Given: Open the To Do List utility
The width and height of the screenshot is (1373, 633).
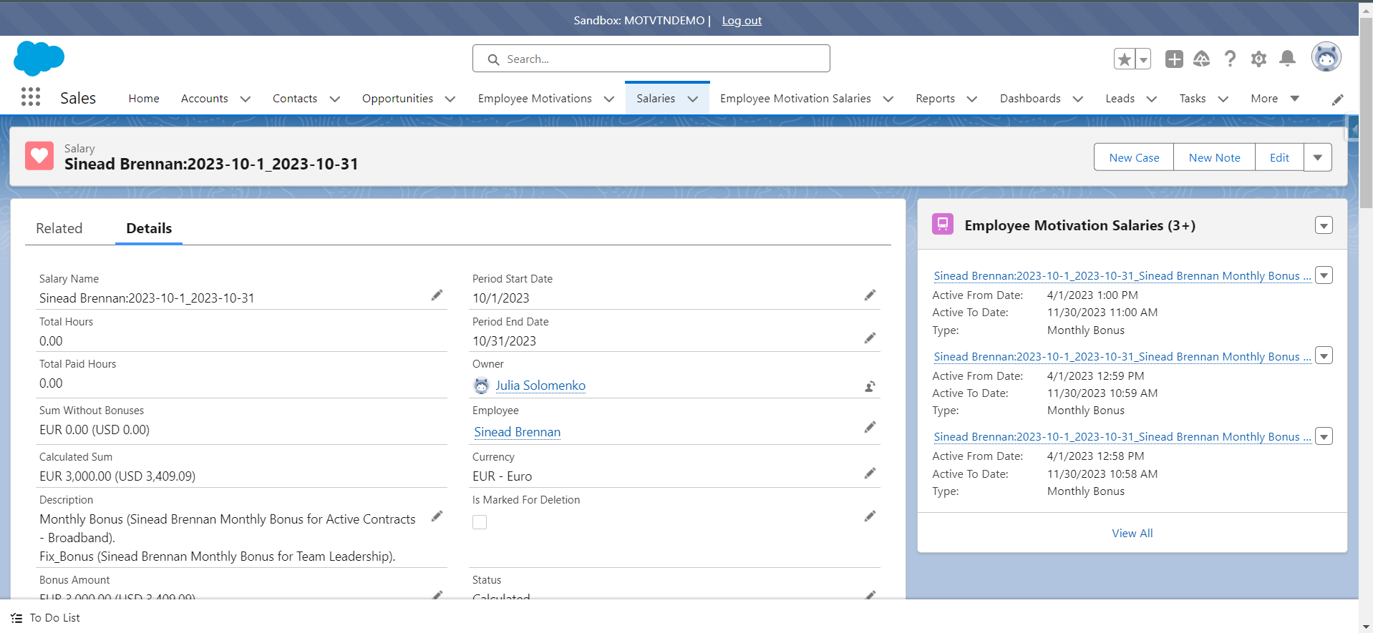Looking at the screenshot, I should point(46,618).
